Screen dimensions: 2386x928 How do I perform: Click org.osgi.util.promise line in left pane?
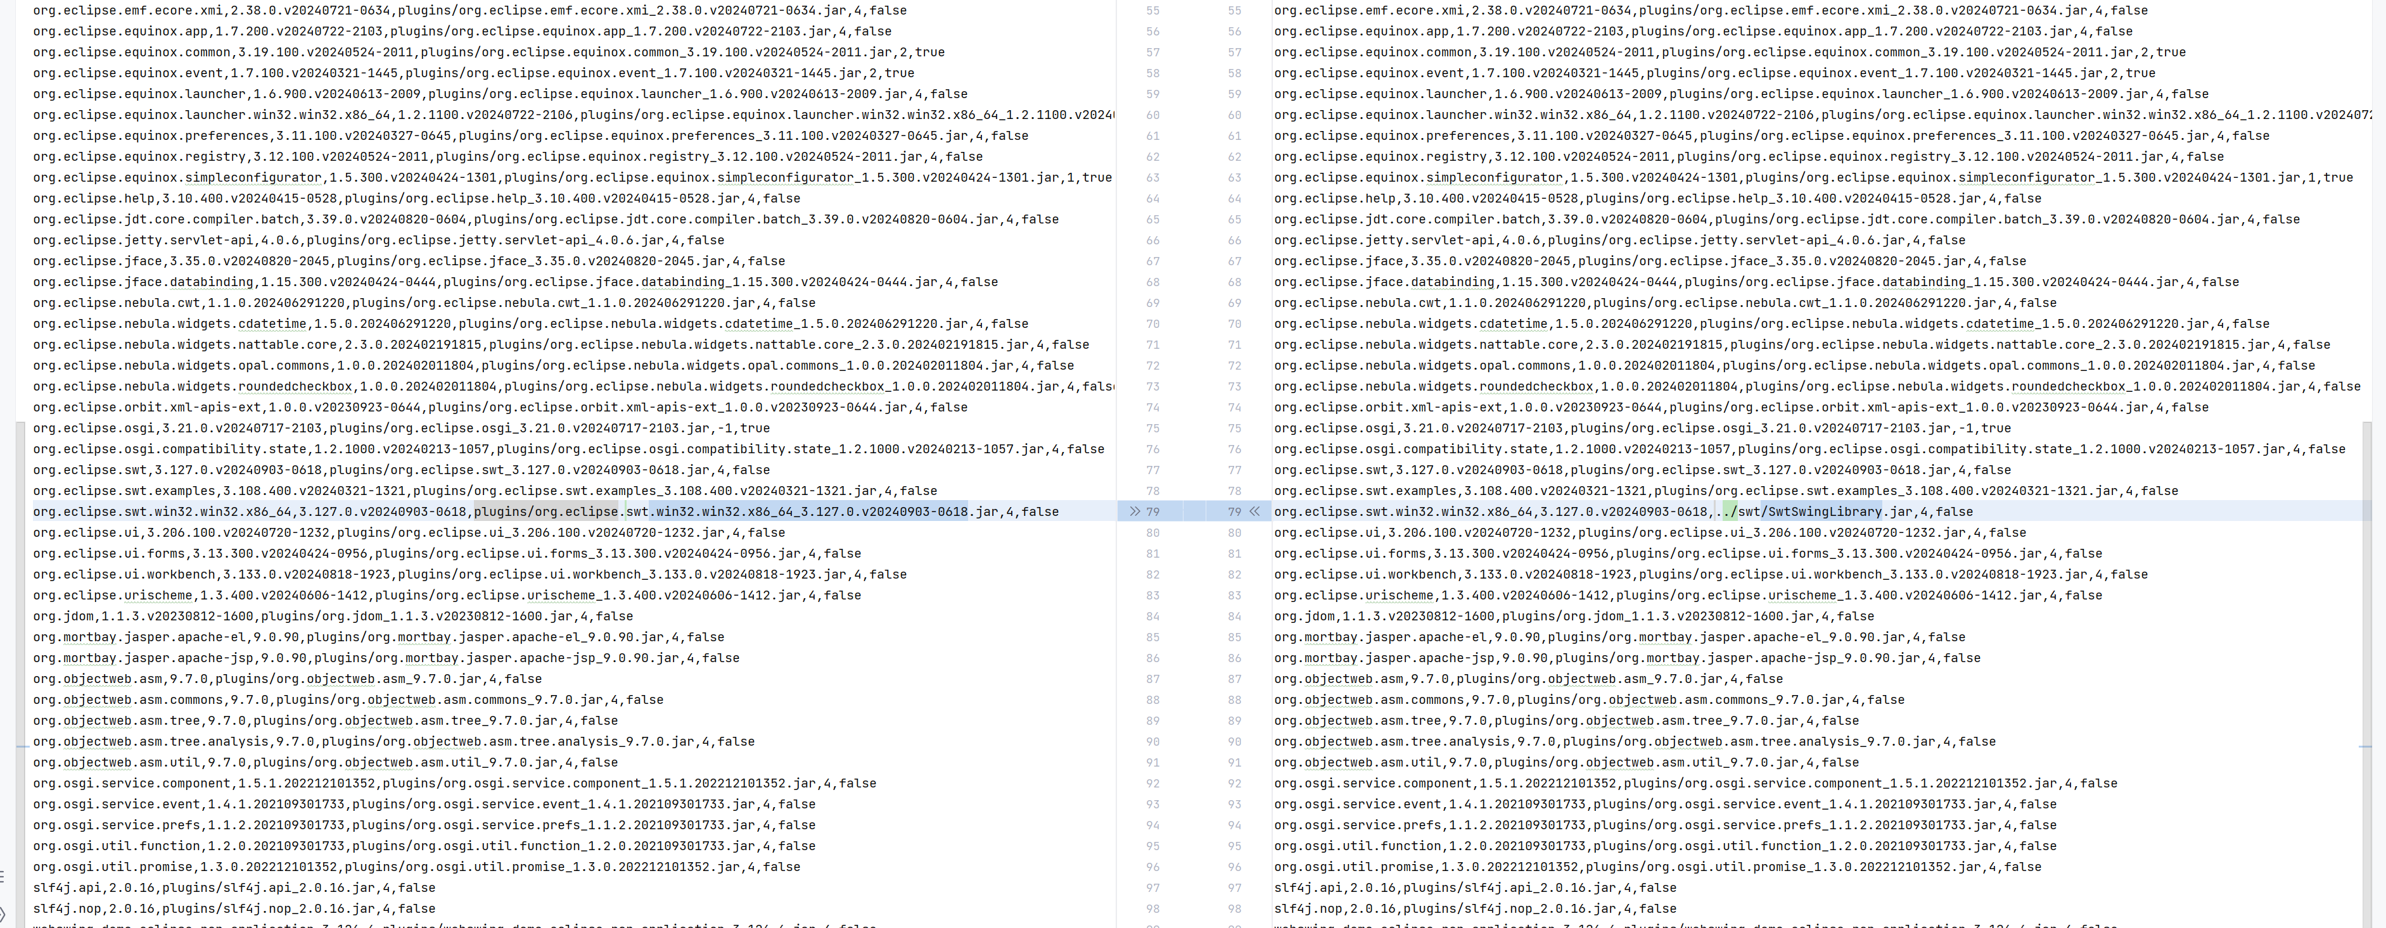[x=417, y=868]
